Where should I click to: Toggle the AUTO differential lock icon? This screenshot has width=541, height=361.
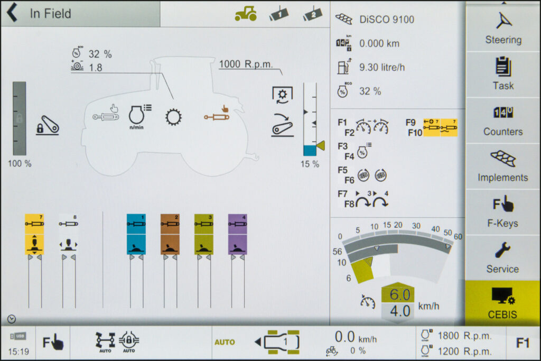click(x=129, y=342)
